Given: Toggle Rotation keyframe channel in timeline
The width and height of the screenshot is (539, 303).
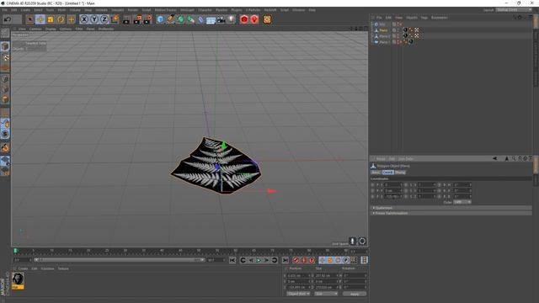Looking at the screenshot, I should tap(338, 260).
